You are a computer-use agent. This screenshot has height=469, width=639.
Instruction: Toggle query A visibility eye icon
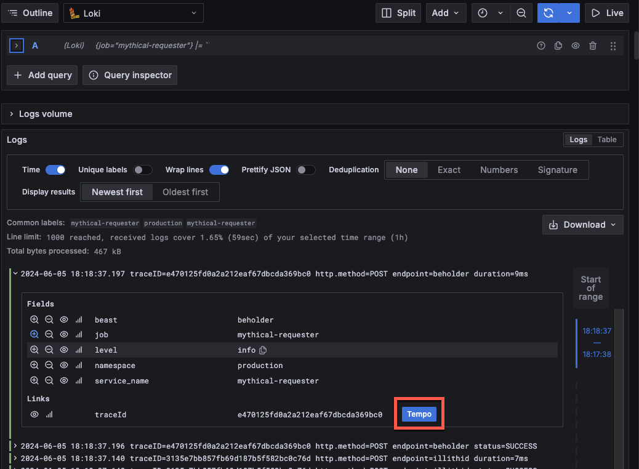[x=576, y=46]
